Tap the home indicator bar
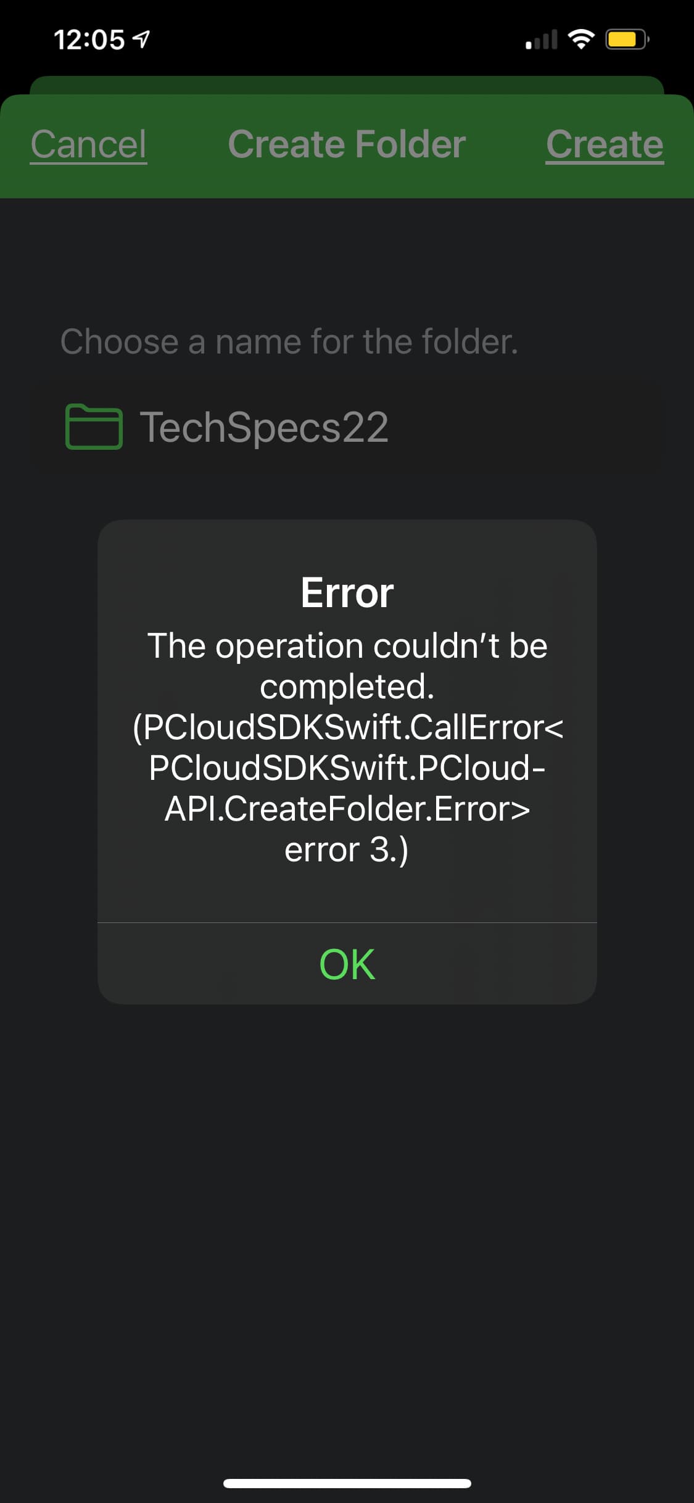 347,1483
